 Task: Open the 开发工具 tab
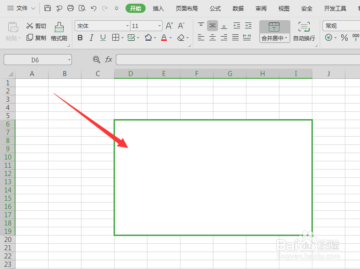click(x=335, y=9)
